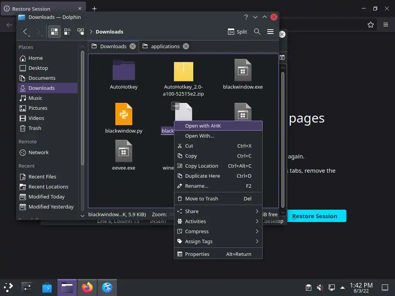
Task: Click the Places panel scrollbar
Action: 83,108
